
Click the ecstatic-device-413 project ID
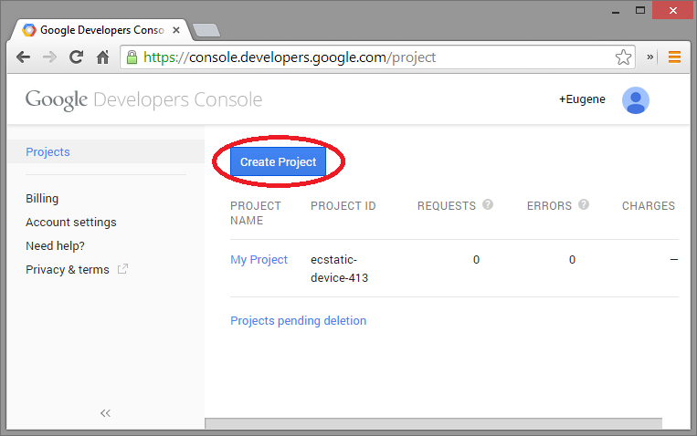click(x=340, y=268)
